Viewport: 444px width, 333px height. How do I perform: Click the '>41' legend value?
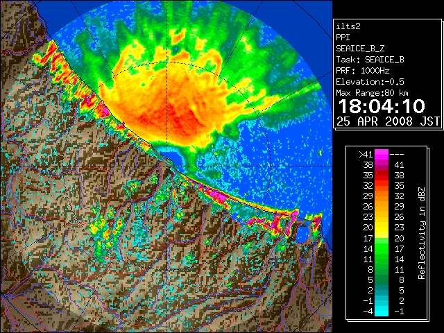point(366,155)
